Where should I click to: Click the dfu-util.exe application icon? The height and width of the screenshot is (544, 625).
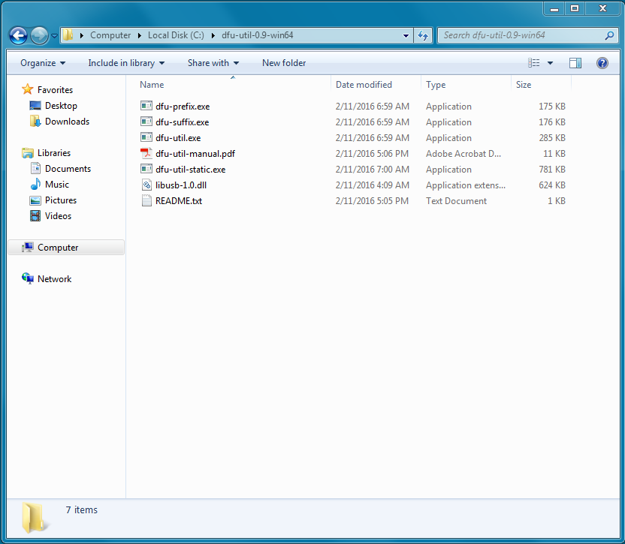146,137
